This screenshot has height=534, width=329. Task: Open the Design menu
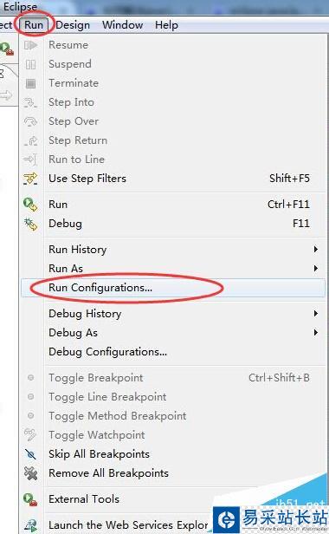click(x=73, y=25)
